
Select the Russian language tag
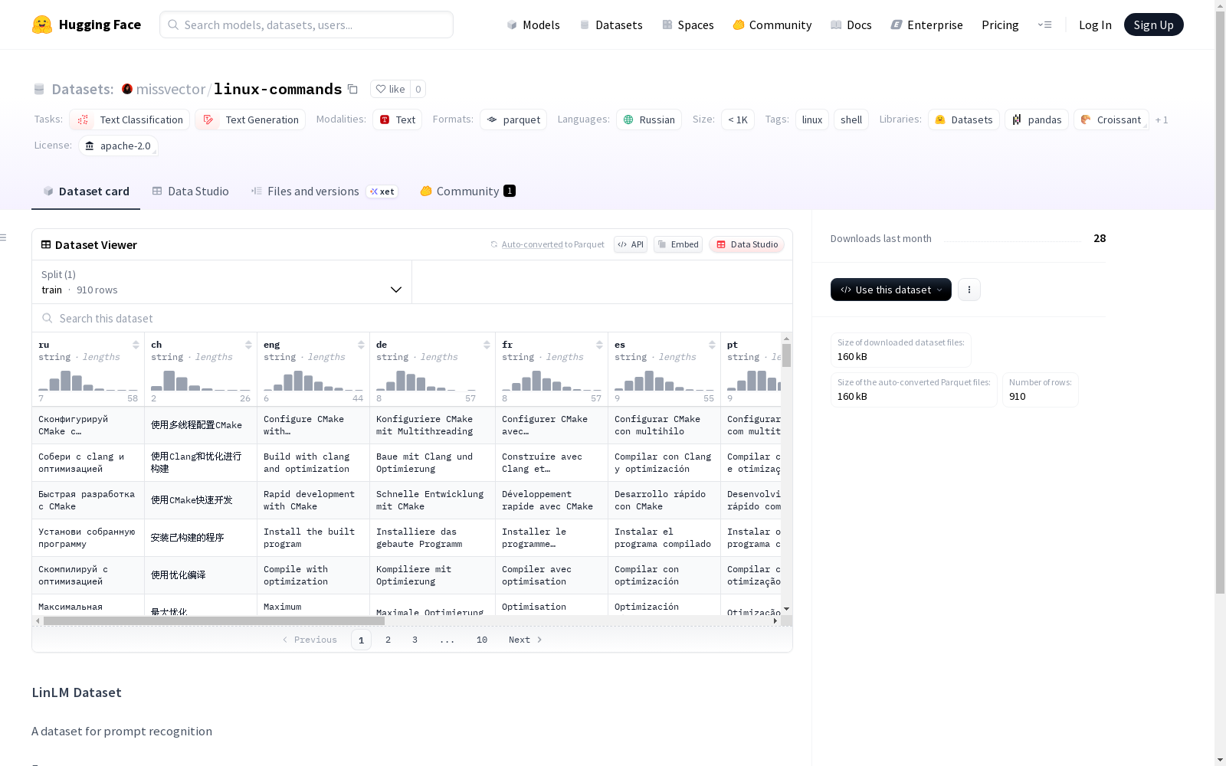pos(649,119)
